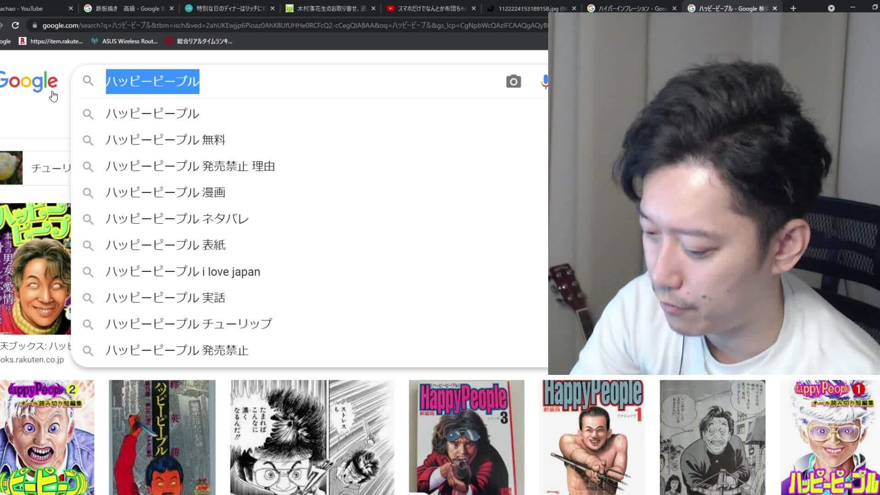The height and width of the screenshot is (495, 880).
Task: Close the 木村落花生 tab
Action: [373, 8]
